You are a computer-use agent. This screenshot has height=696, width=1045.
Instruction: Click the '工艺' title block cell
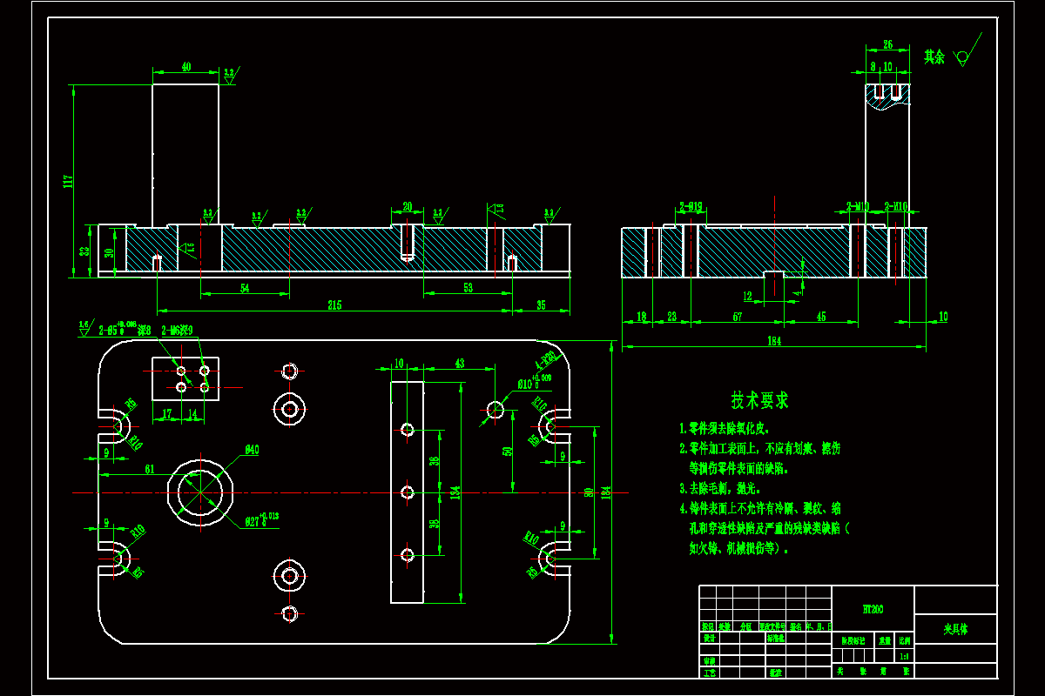point(708,672)
